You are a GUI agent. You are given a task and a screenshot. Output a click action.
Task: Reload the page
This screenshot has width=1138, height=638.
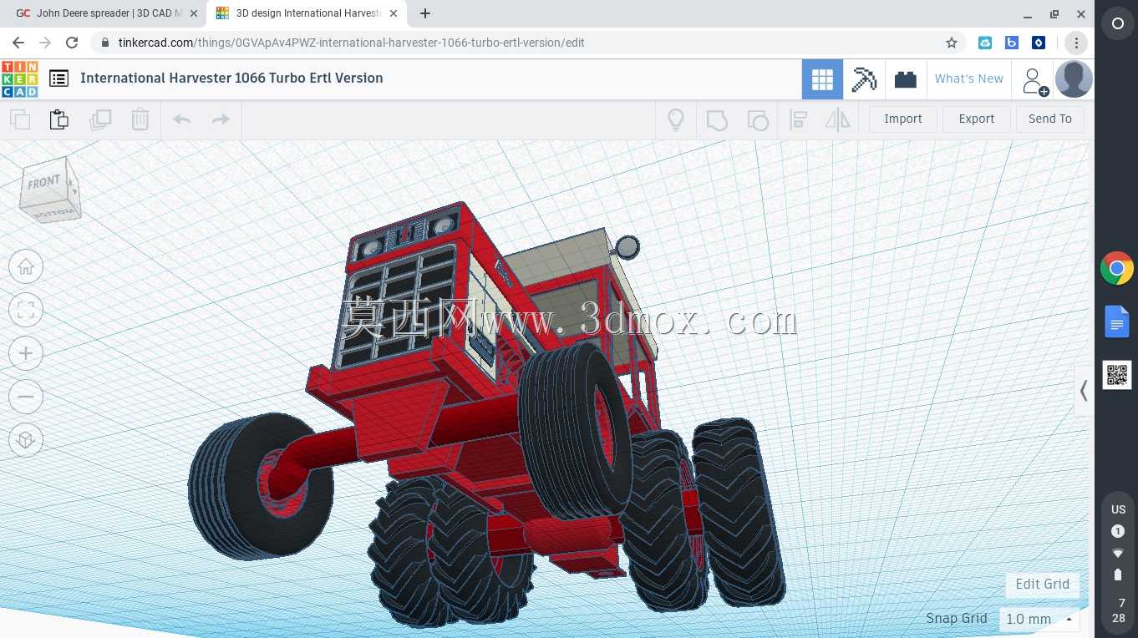click(72, 43)
